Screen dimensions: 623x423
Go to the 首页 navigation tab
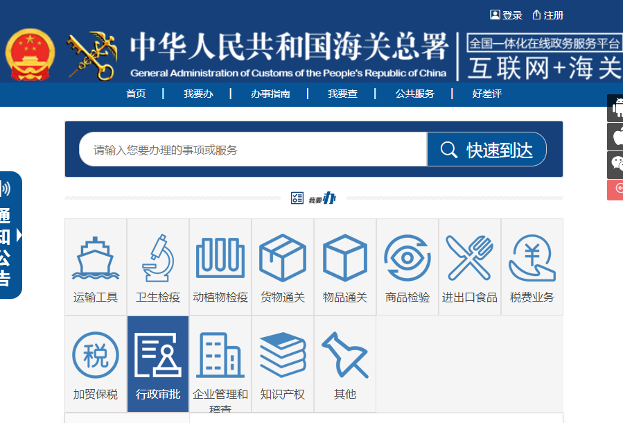(x=136, y=94)
